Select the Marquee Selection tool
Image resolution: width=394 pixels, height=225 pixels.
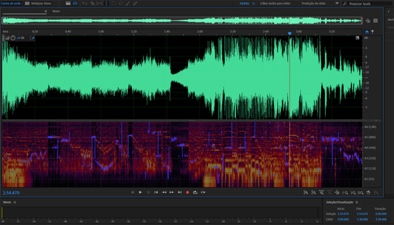114,3
